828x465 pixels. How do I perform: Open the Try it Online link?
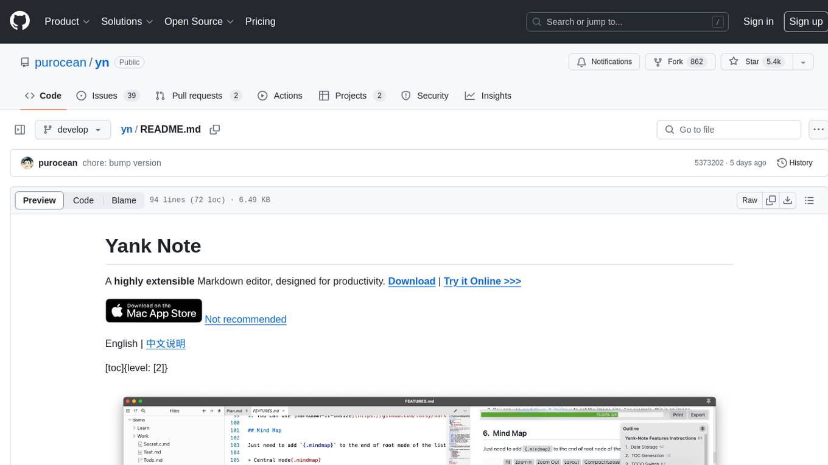coord(482,281)
